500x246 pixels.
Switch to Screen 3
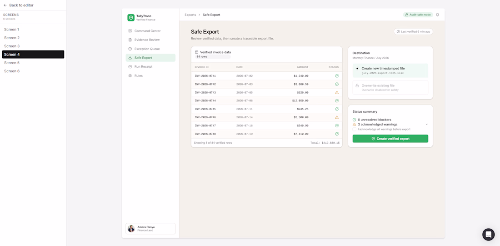(33, 46)
